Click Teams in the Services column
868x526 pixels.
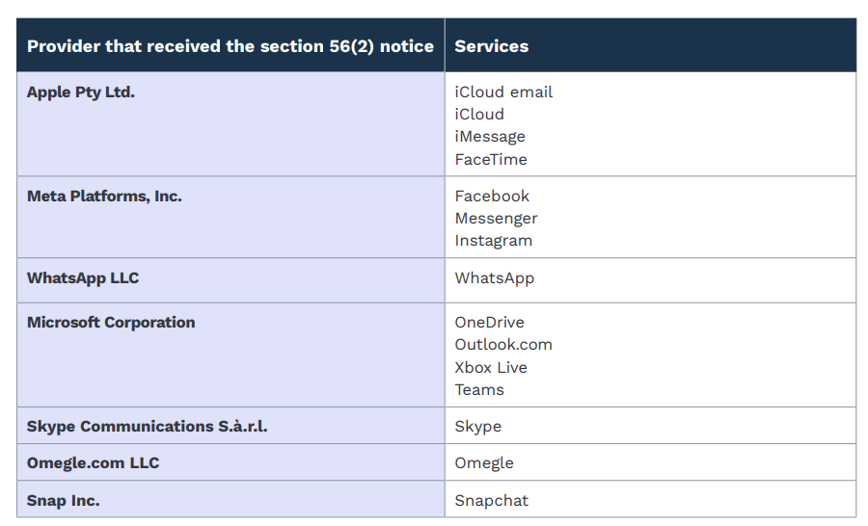pos(479,389)
